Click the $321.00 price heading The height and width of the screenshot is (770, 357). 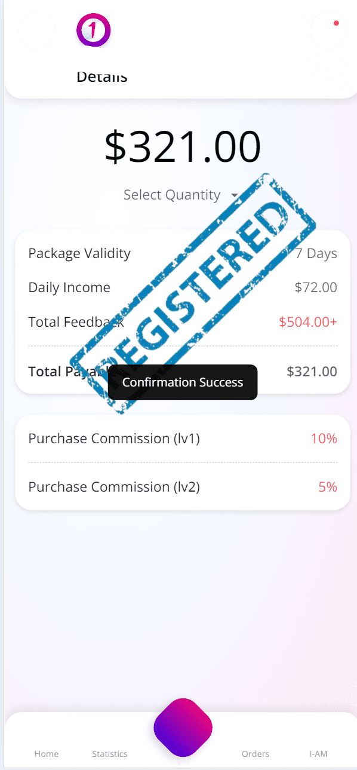tap(183, 146)
